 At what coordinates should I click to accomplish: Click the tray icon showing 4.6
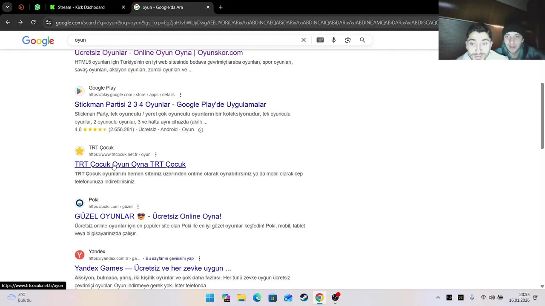pyautogui.click(x=449, y=298)
